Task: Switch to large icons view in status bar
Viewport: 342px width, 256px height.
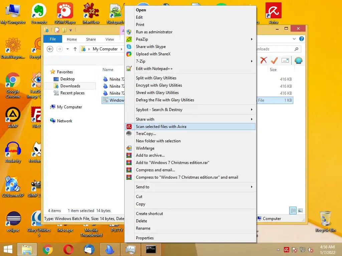Action: (x=300, y=210)
